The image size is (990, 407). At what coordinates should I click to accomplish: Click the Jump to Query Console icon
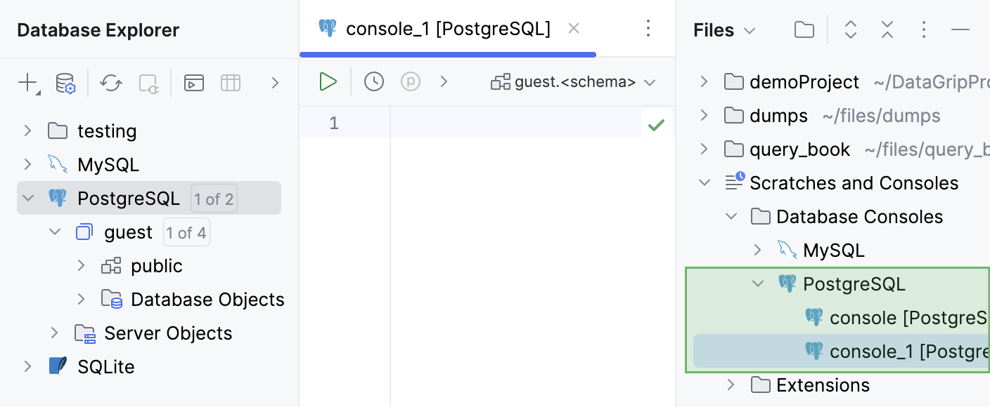pos(194,84)
